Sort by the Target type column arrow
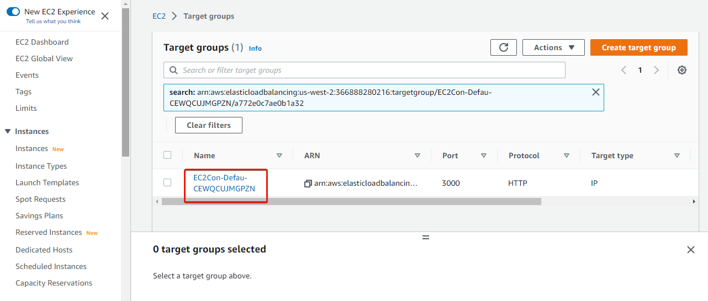The height and width of the screenshot is (301, 708). click(x=677, y=155)
